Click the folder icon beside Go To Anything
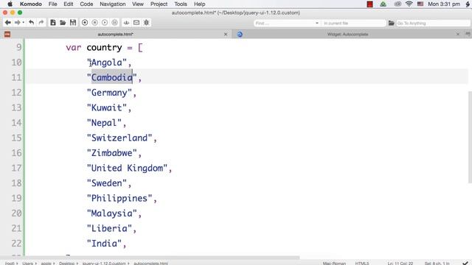 pyautogui.click(x=391, y=23)
